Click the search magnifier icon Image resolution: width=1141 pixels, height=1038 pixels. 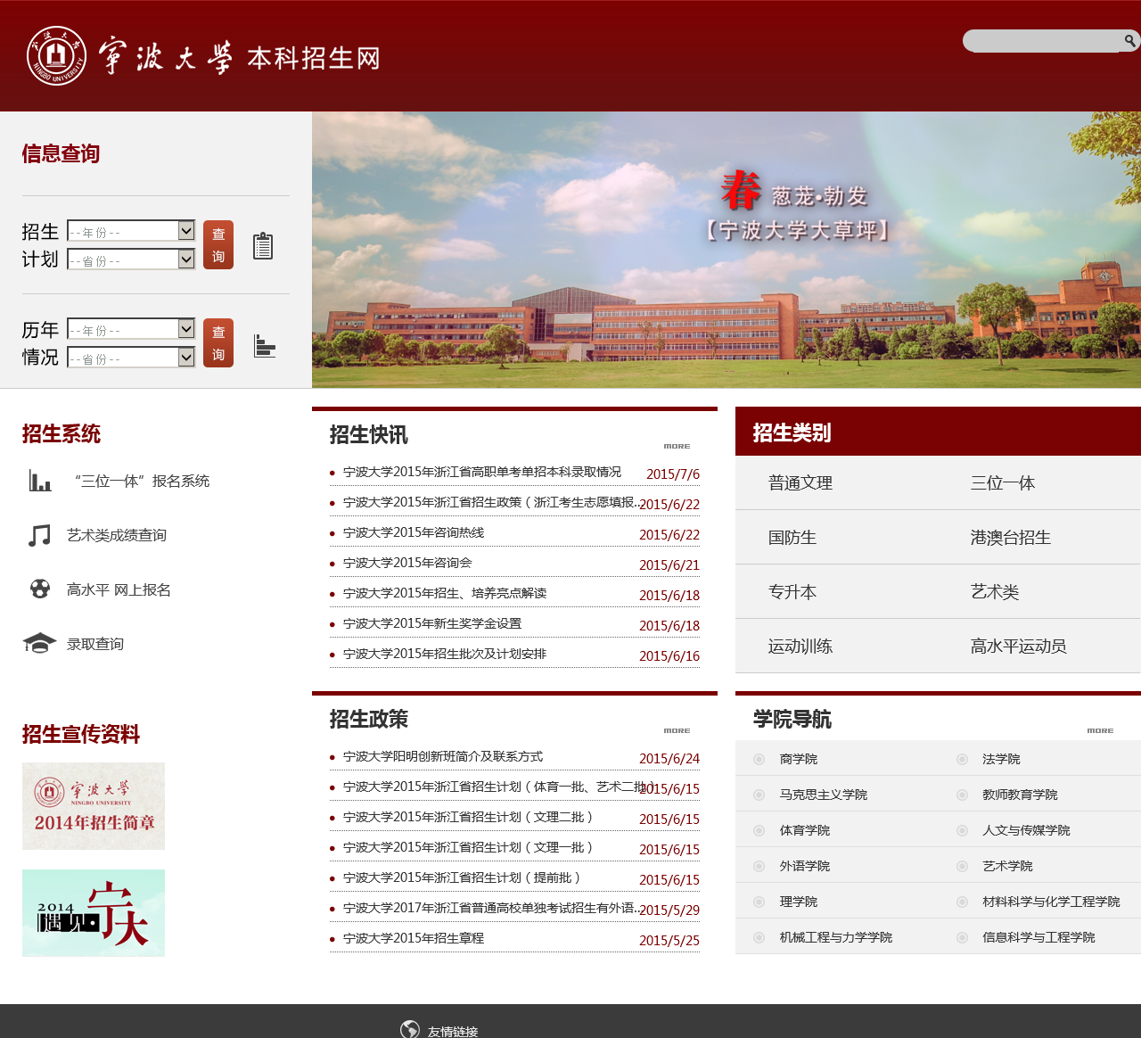tap(1129, 40)
